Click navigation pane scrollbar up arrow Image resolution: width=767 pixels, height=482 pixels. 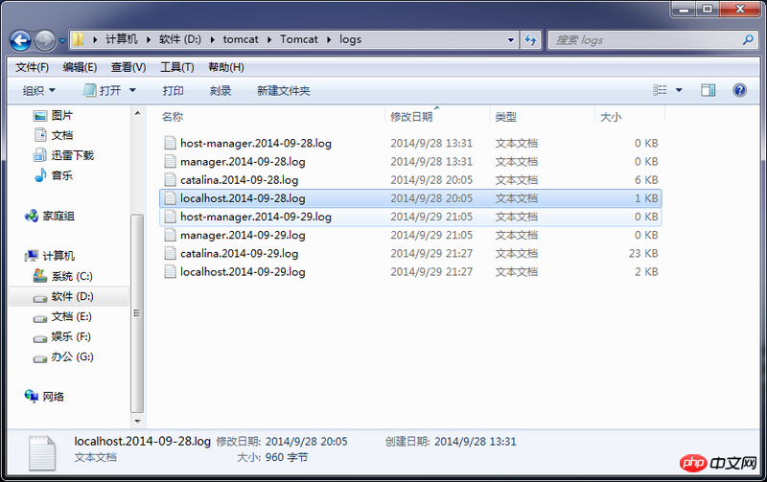[137, 113]
